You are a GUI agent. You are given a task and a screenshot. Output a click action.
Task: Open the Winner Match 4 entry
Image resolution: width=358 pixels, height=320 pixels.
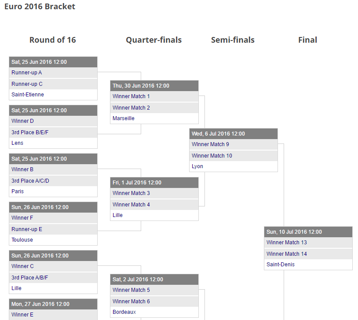point(131,205)
